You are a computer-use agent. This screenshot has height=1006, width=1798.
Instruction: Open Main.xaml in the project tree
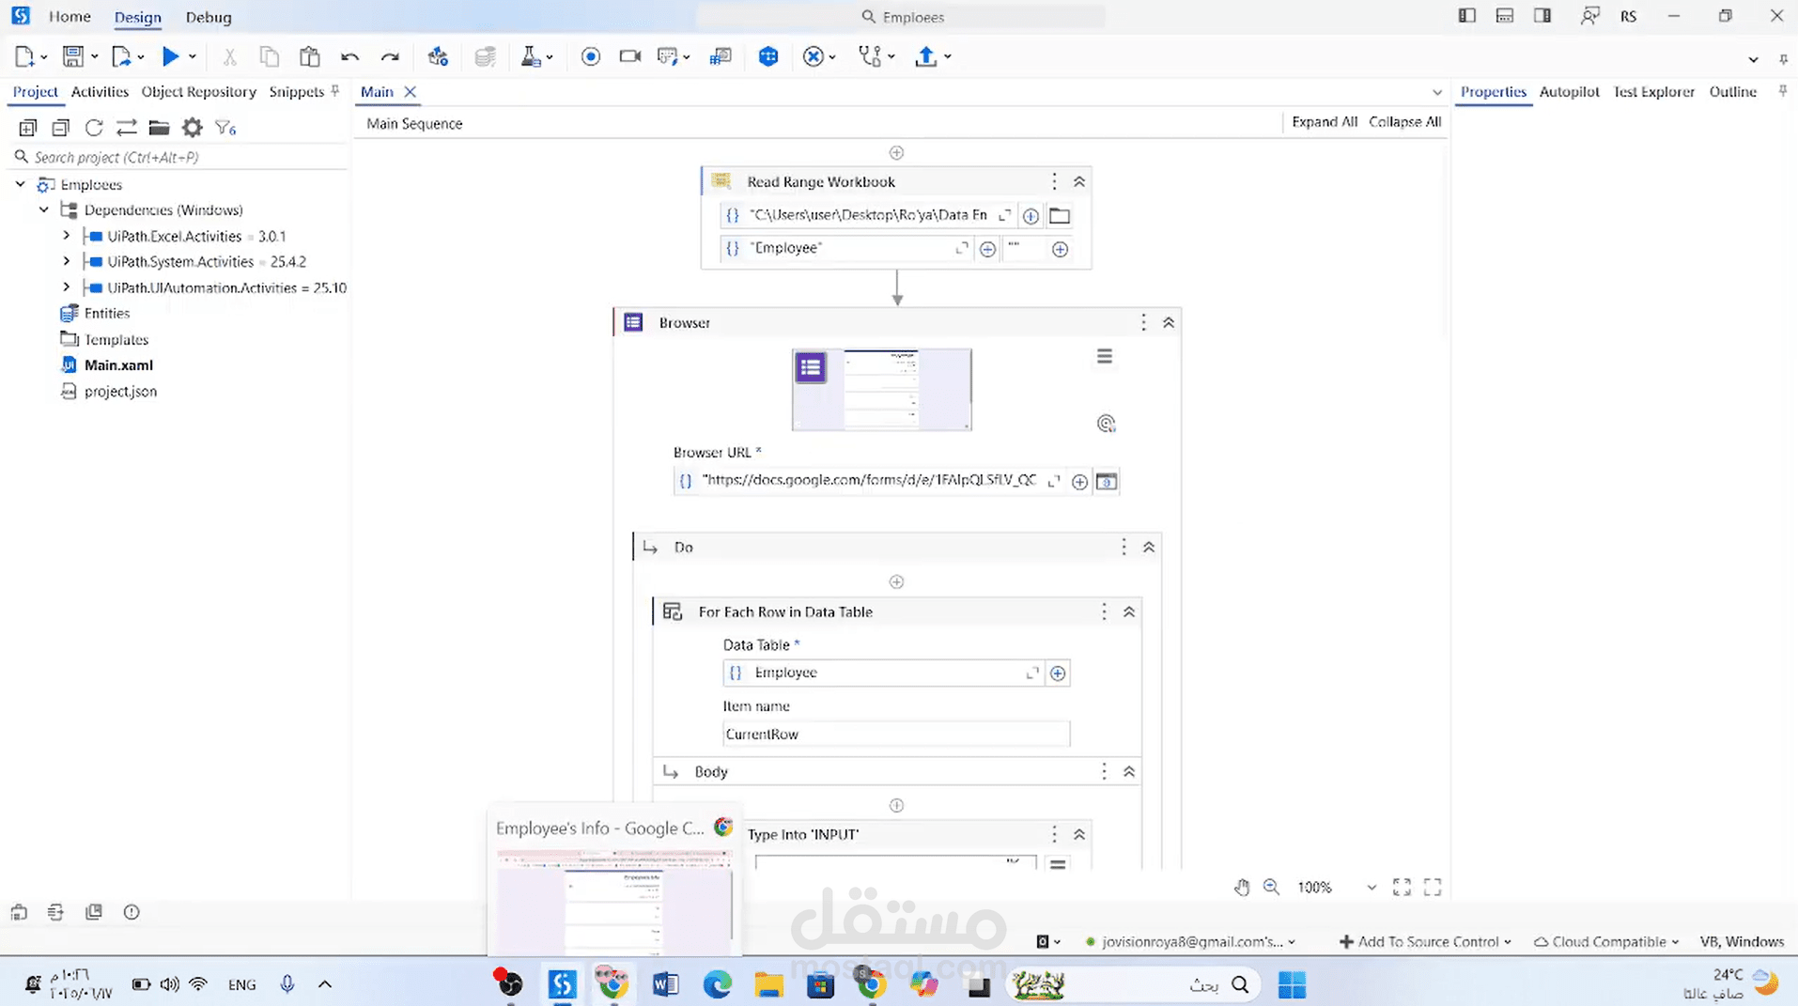click(x=118, y=365)
